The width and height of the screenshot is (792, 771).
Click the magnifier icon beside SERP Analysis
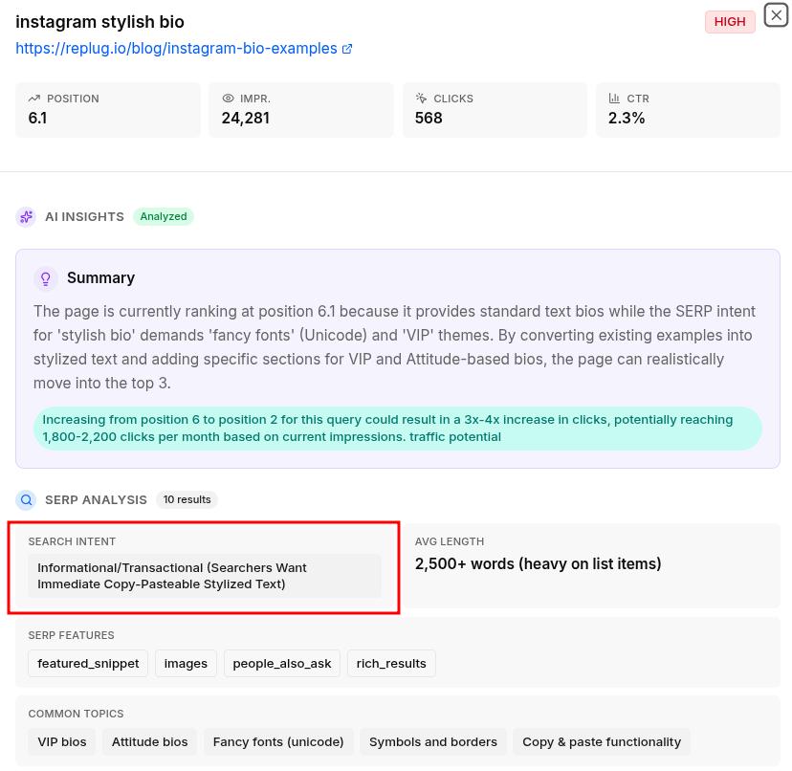click(26, 499)
